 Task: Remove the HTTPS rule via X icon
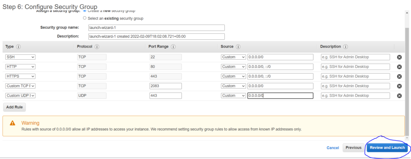click(399, 76)
